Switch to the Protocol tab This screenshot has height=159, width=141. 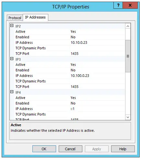pos(15,18)
